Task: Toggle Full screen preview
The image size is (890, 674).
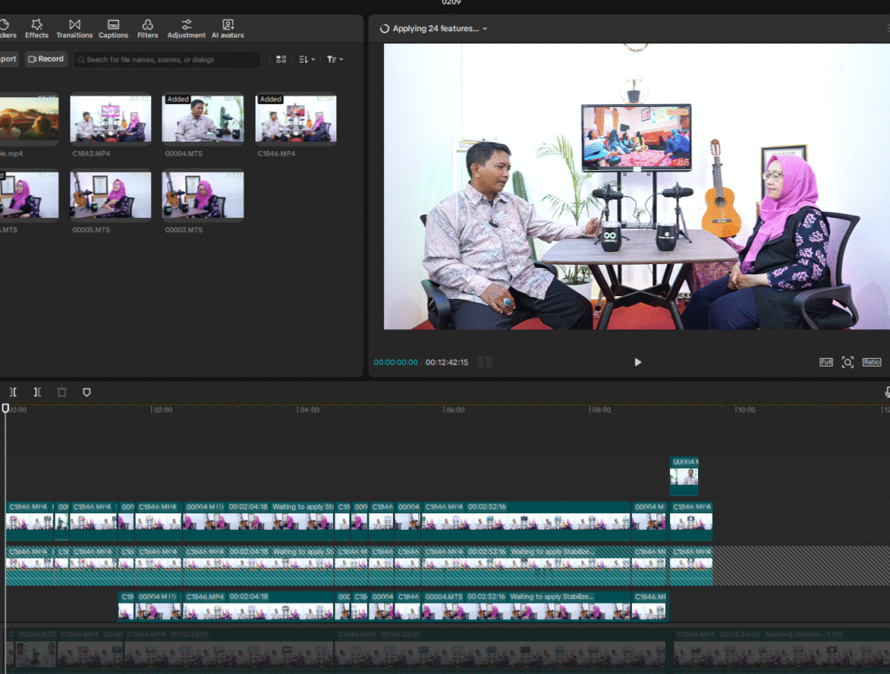Action: coord(826,362)
